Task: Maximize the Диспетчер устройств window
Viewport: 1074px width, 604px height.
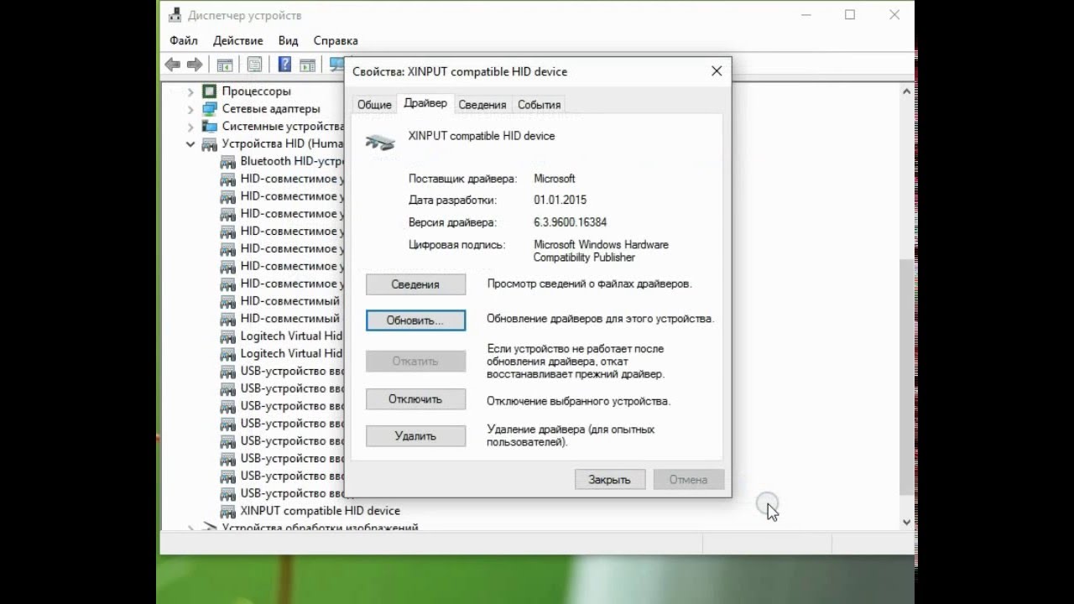Action: [850, 15]
